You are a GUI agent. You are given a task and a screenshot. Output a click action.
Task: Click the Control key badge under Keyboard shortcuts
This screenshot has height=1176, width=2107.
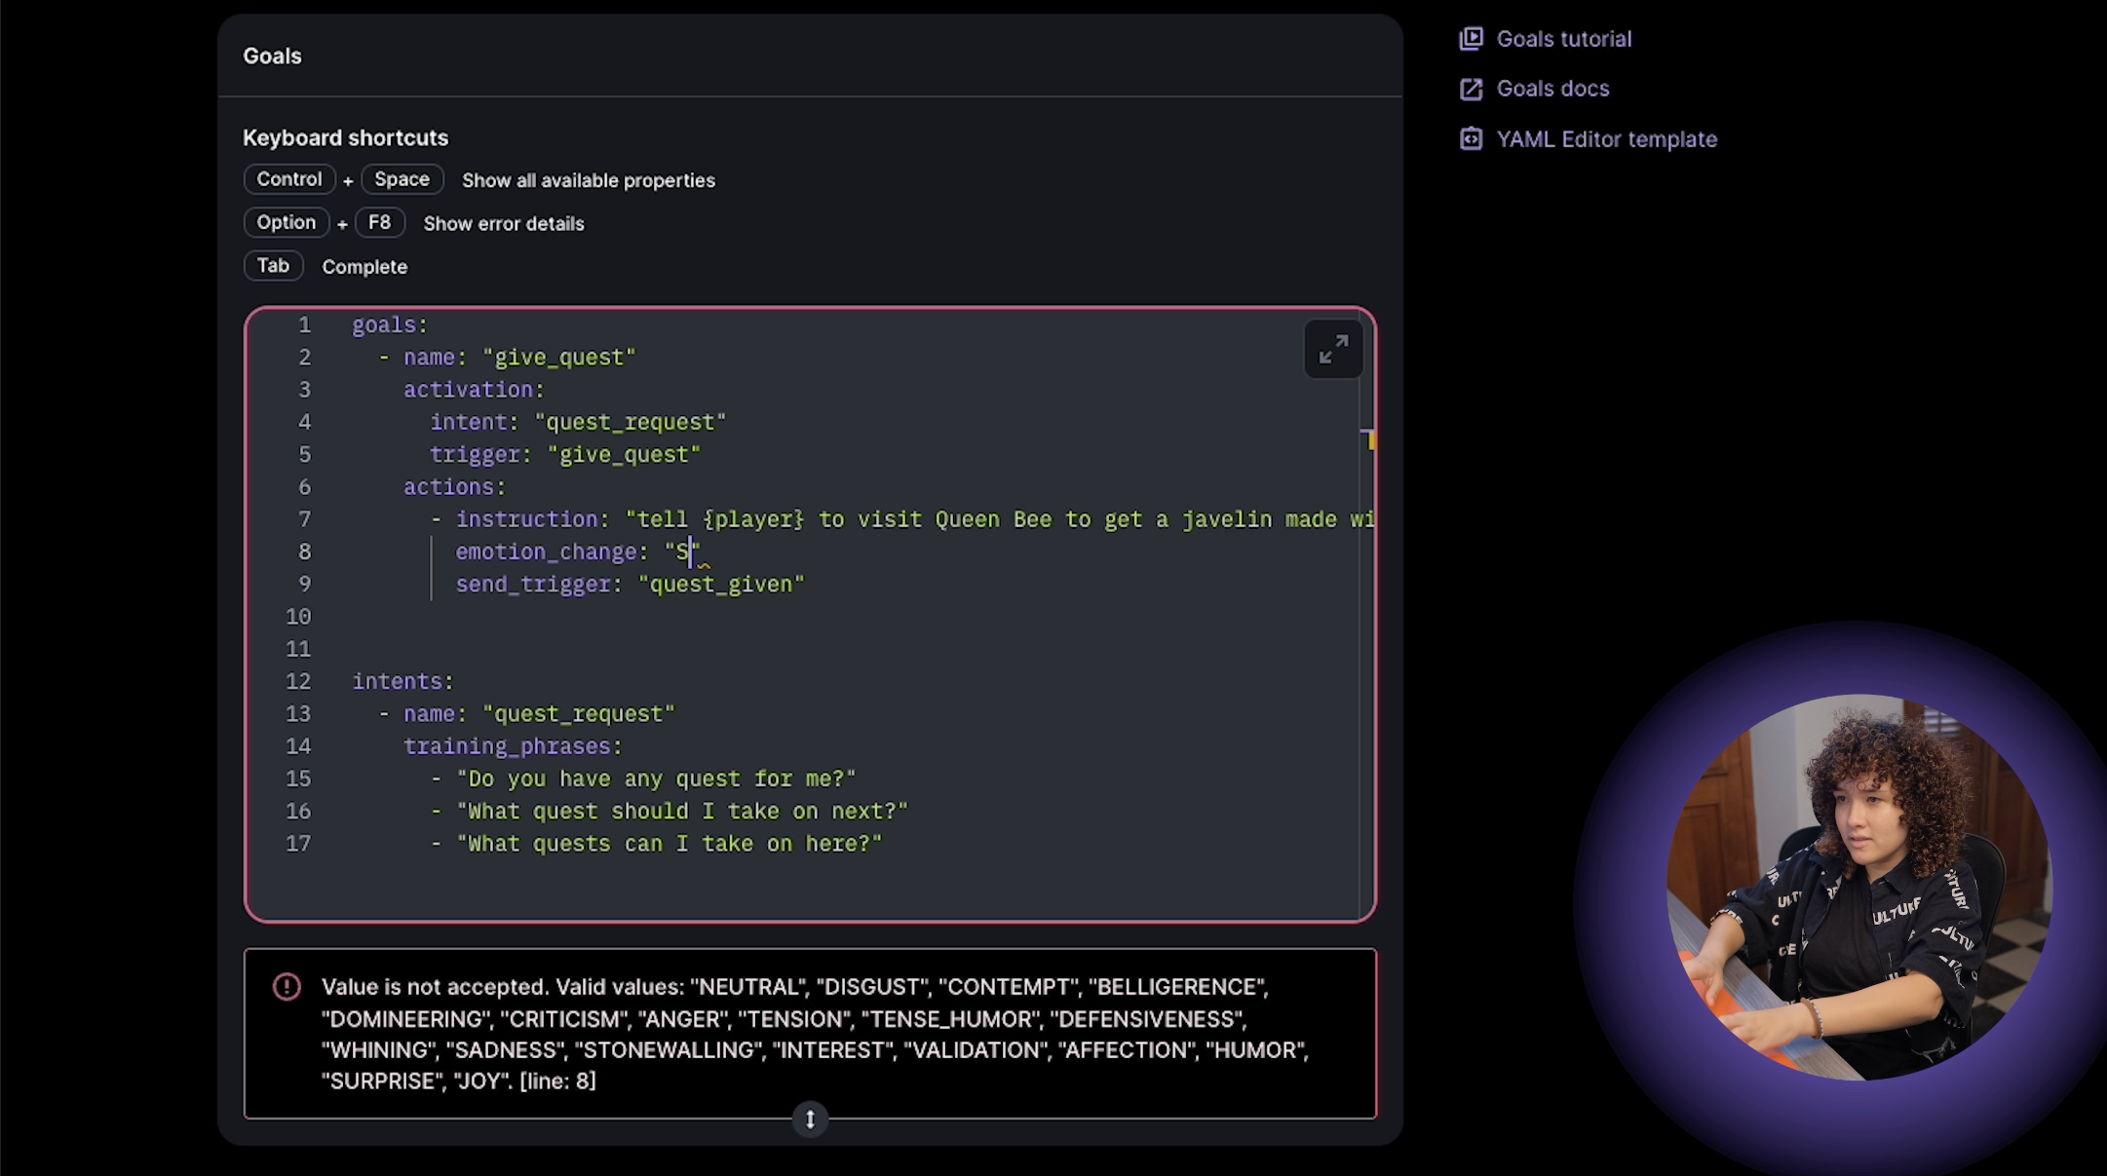coord(288,178)
